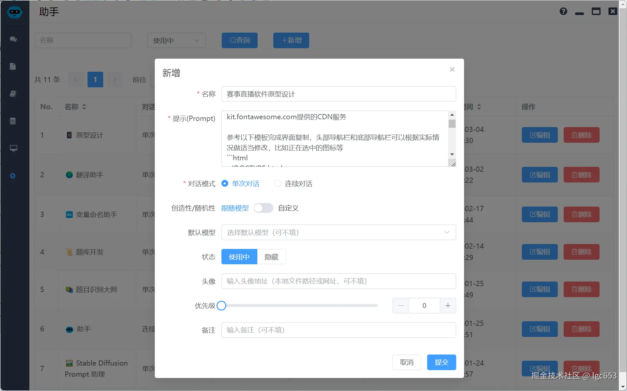The image size is (627, 391).
Task: Click the 提交 submit button
Action: point(441,362)
